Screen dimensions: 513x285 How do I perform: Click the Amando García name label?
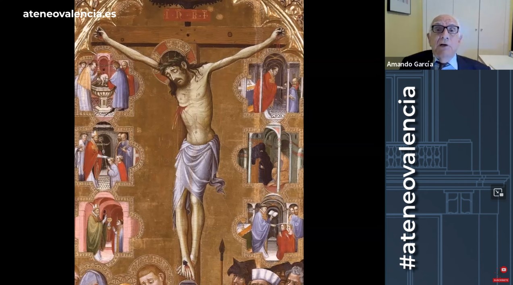pos(410,64)
